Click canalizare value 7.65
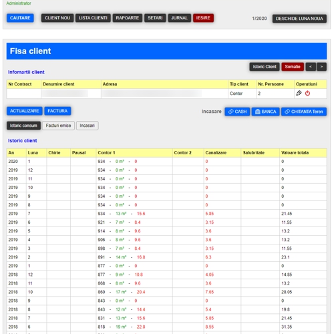334x334 pixels. (x=210, y=292)
